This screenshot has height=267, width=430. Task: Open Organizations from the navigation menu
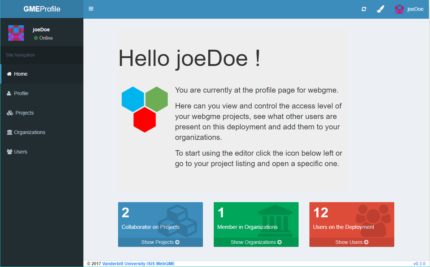tap(29, 132)
